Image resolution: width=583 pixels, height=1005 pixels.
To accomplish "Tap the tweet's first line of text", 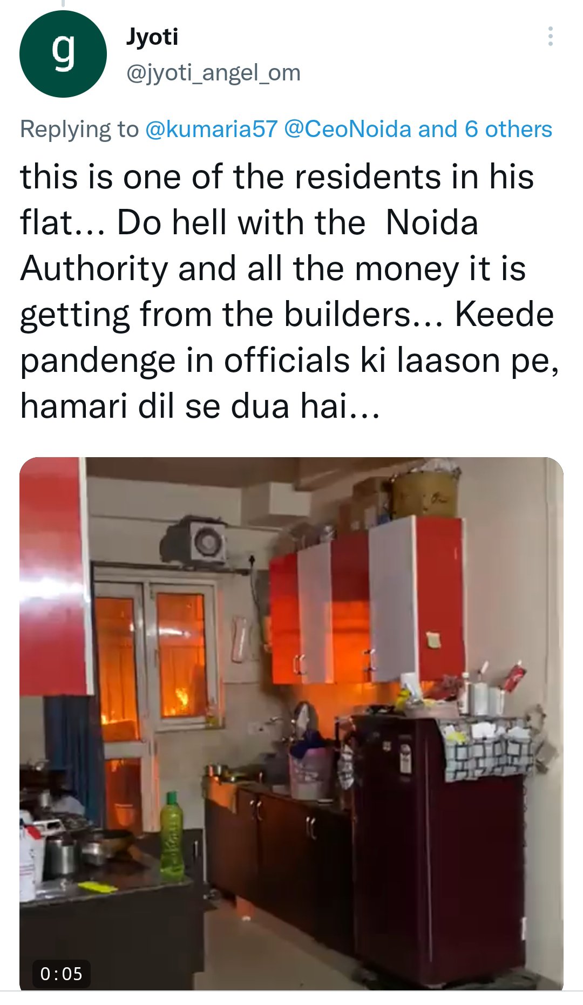I will (x=277, y=176).
